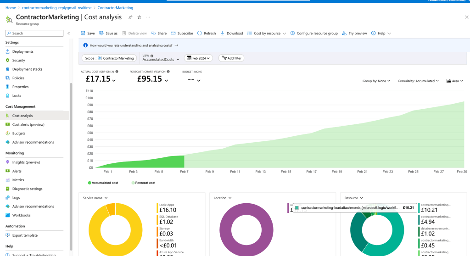Open the AccumulatedCosts view dropdown

point(161,59)
